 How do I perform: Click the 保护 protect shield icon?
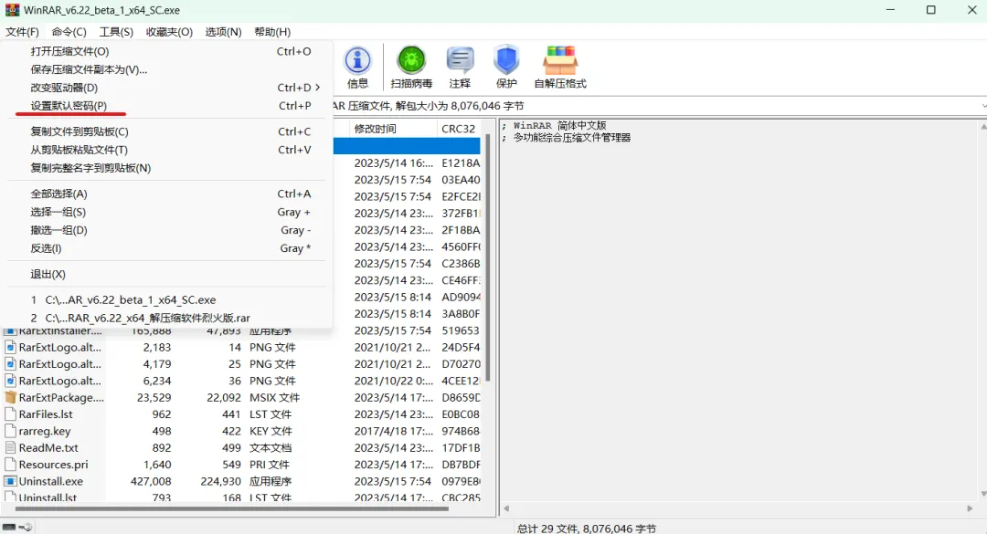(506, 61)
